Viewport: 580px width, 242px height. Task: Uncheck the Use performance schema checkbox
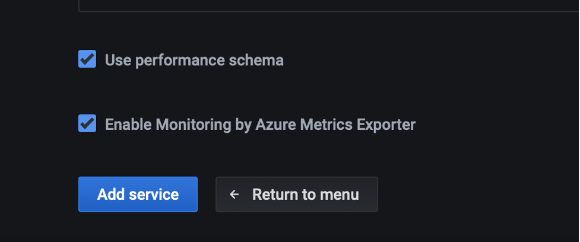click(87, 59)
